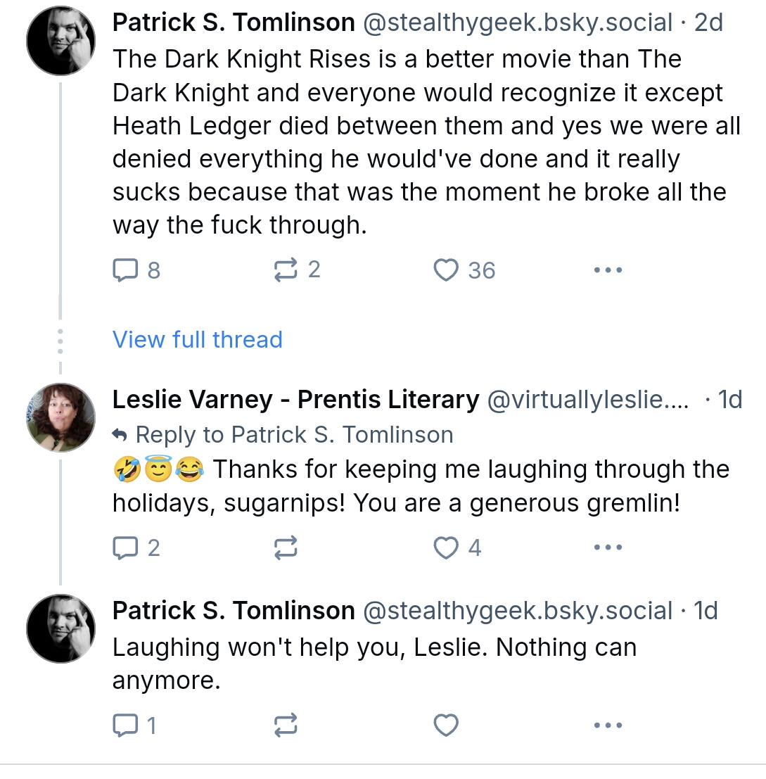Open the 2d timestamp on first post

coord(708,23)
